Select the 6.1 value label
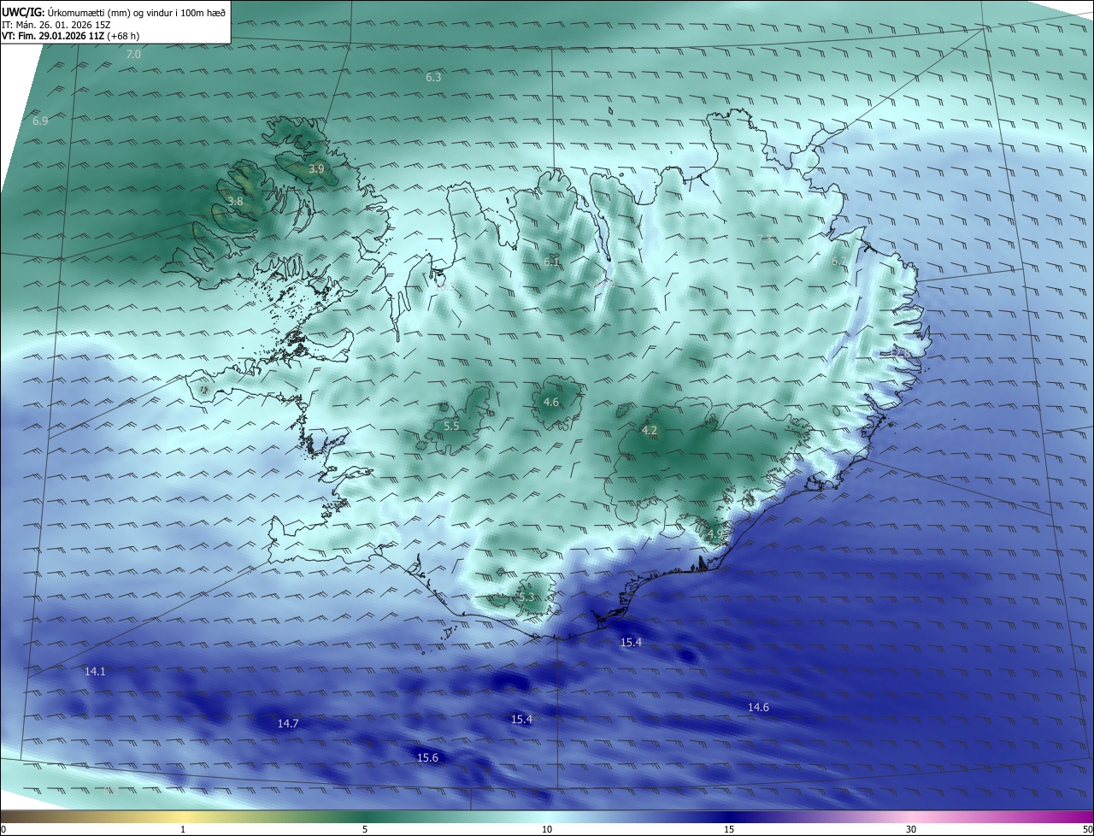The width and height of the screenshot is (1094, 836). 551,262
